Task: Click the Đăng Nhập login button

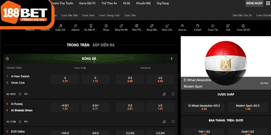Action: pos(254,3)
